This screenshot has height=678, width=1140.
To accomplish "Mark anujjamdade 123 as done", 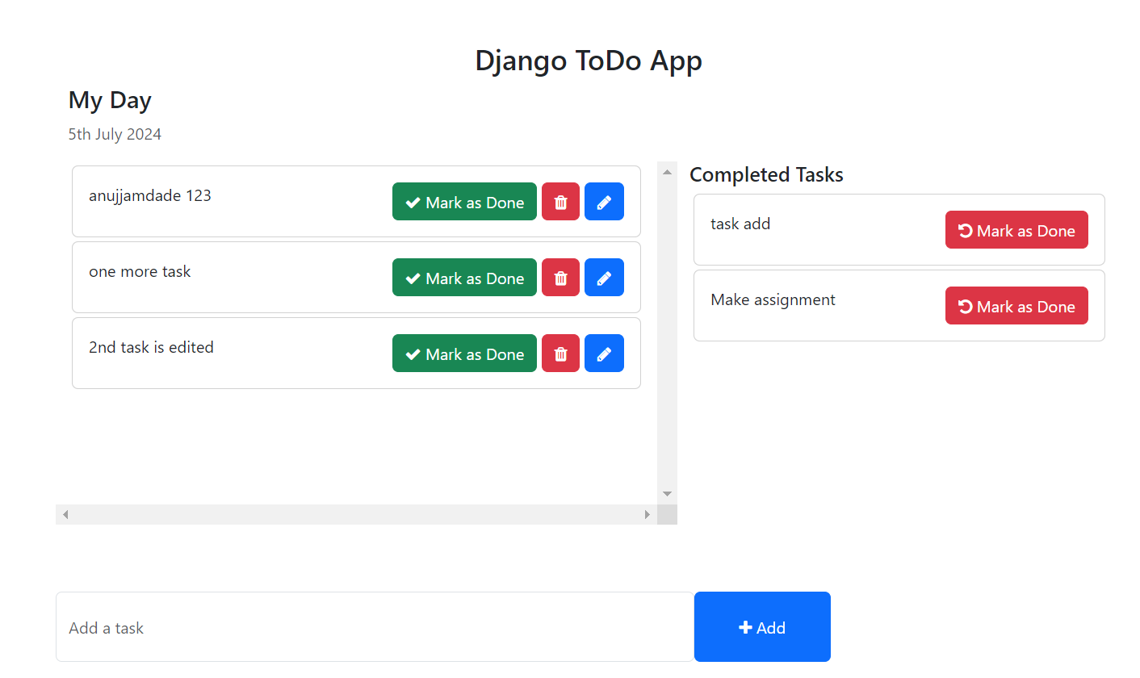I will point(464,201).
